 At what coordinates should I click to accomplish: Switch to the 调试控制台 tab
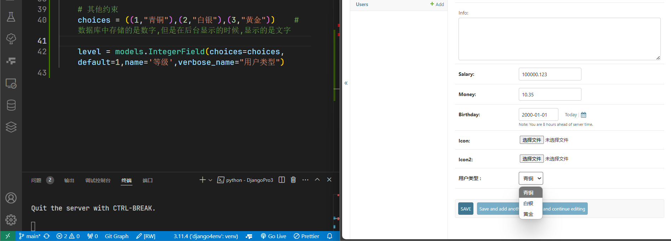[x=98, y=180]
